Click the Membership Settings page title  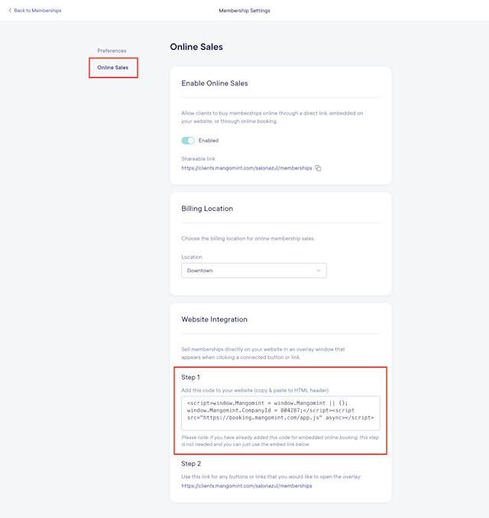click(244, 11)
